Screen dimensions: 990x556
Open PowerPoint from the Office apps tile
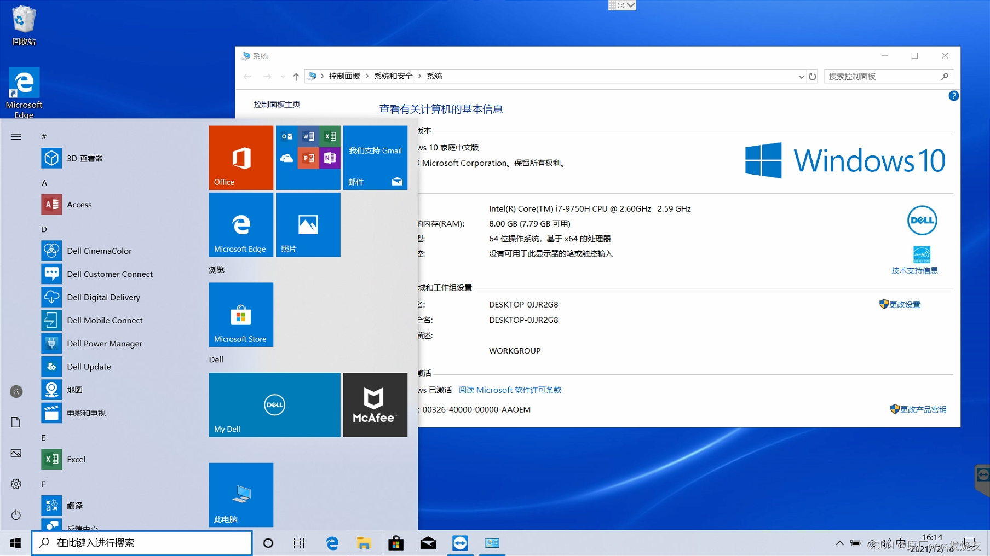click(308, 158)
